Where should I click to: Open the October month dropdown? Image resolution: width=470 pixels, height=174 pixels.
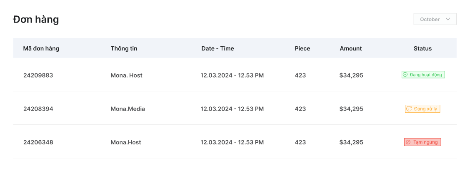[x=435, y=19]
